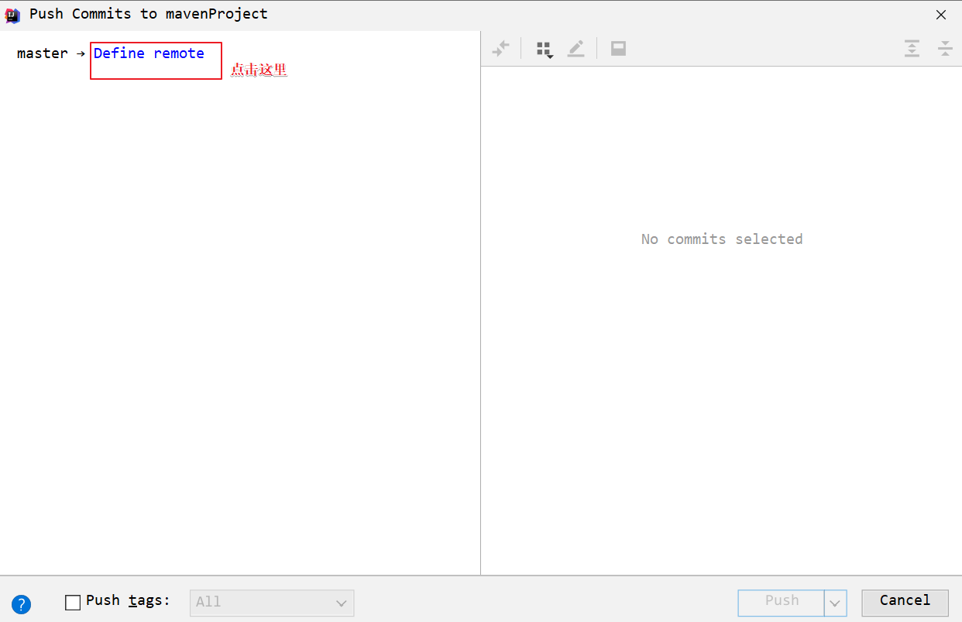The image size is (962, 622).
Task: Enable the Push tags checkbox
Action: click(73, 602)
